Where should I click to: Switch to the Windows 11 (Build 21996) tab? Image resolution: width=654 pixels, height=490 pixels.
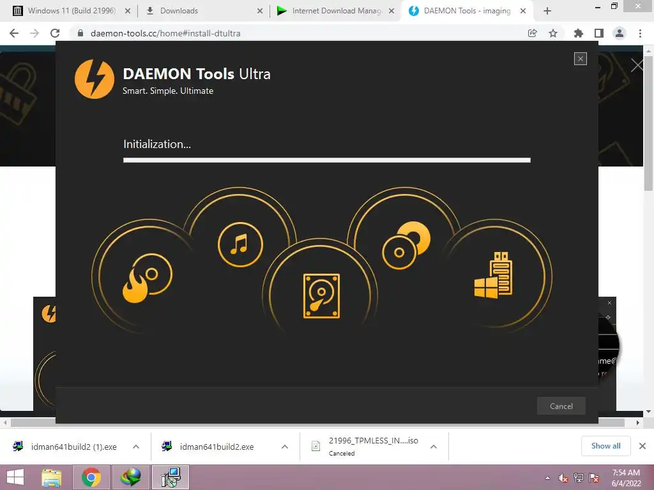point(72,11)
